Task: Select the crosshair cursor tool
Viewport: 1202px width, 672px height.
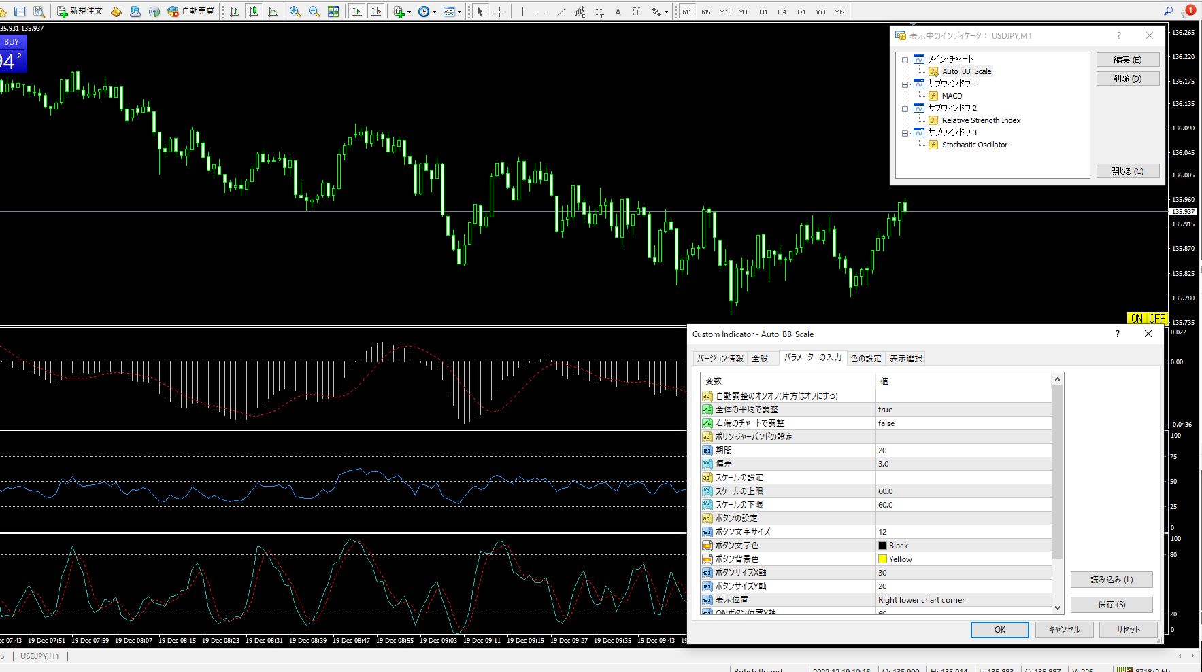Action: 499,12
